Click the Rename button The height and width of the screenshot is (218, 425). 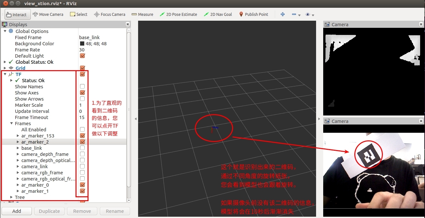(x=115, y=211)
